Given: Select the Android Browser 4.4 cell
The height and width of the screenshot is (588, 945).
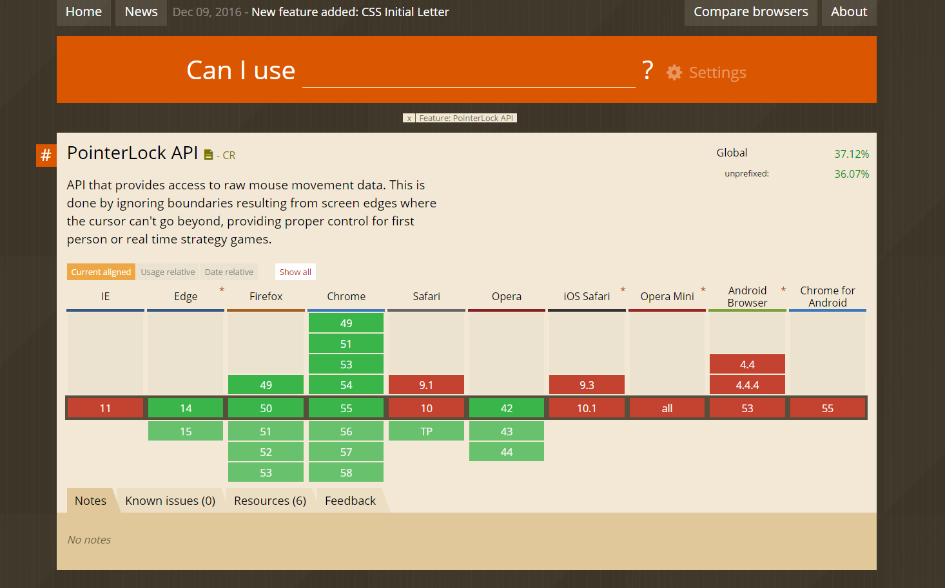Looking at the screenshot, I should point(747,364).
